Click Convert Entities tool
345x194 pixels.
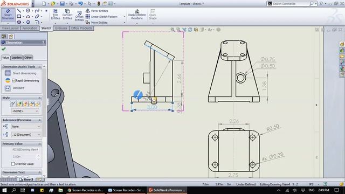point(67,15)
